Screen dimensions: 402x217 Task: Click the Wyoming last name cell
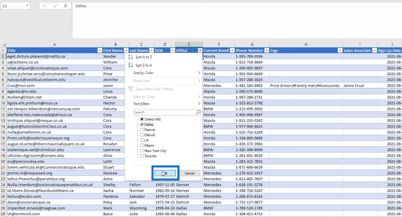[x=141, y=208]
